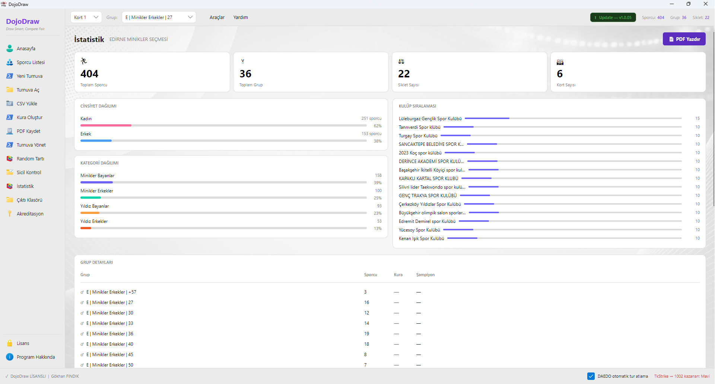Click the Yeni Turnuva icon
The image size is (715, 384).
click(10, 76)
